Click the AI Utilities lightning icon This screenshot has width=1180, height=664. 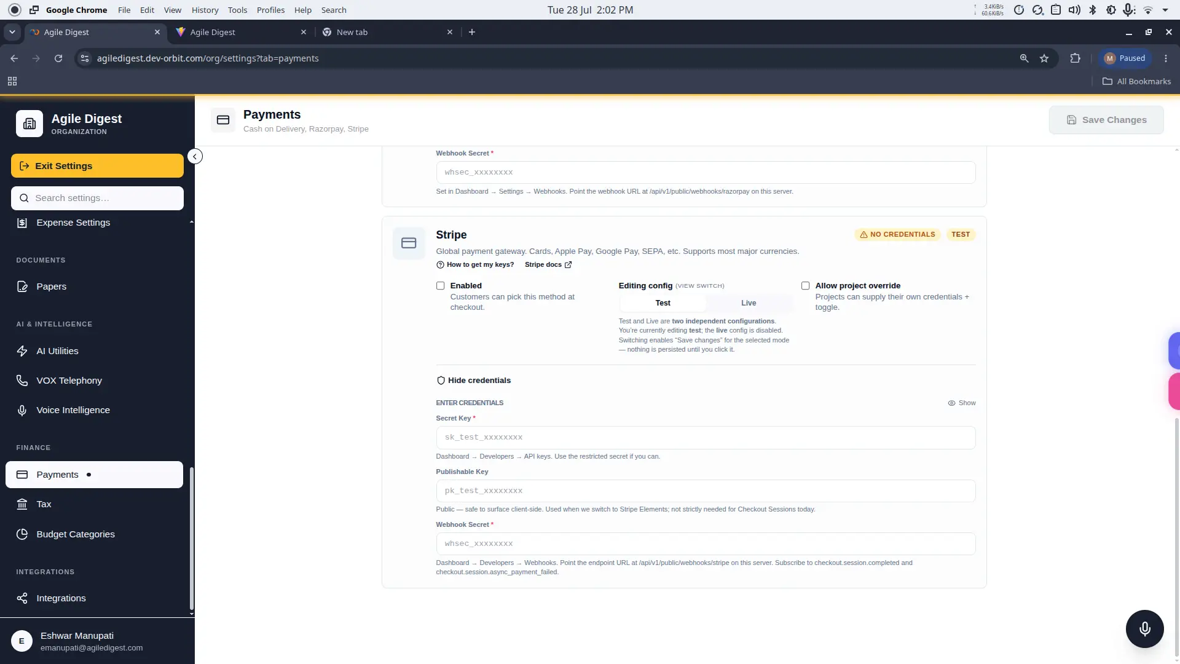pos(22,351)
